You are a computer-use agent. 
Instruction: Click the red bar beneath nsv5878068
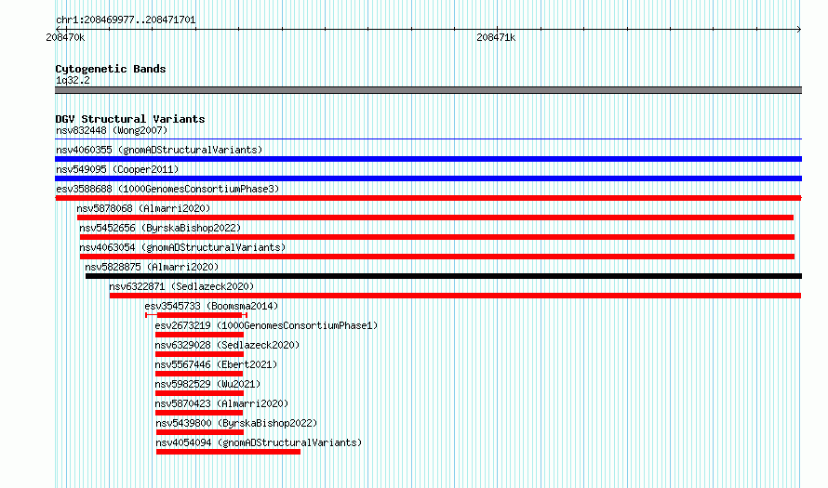435,218
